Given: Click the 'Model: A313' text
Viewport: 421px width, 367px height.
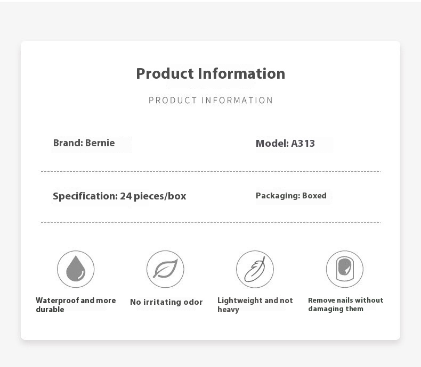Looking at the screenshot, I should coord(285,143).
